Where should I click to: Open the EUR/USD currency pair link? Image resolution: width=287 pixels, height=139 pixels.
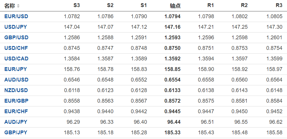(x=16, y=16)
